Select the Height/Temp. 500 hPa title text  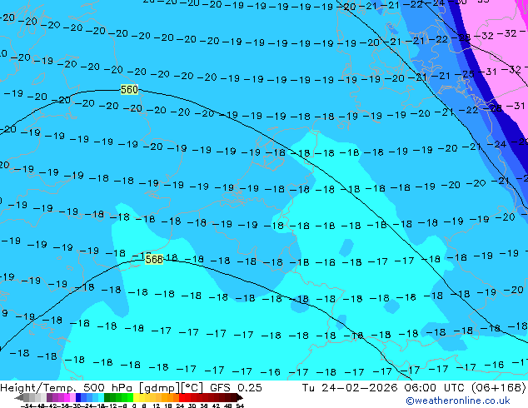pyautogui.click(x=67, y=388)
